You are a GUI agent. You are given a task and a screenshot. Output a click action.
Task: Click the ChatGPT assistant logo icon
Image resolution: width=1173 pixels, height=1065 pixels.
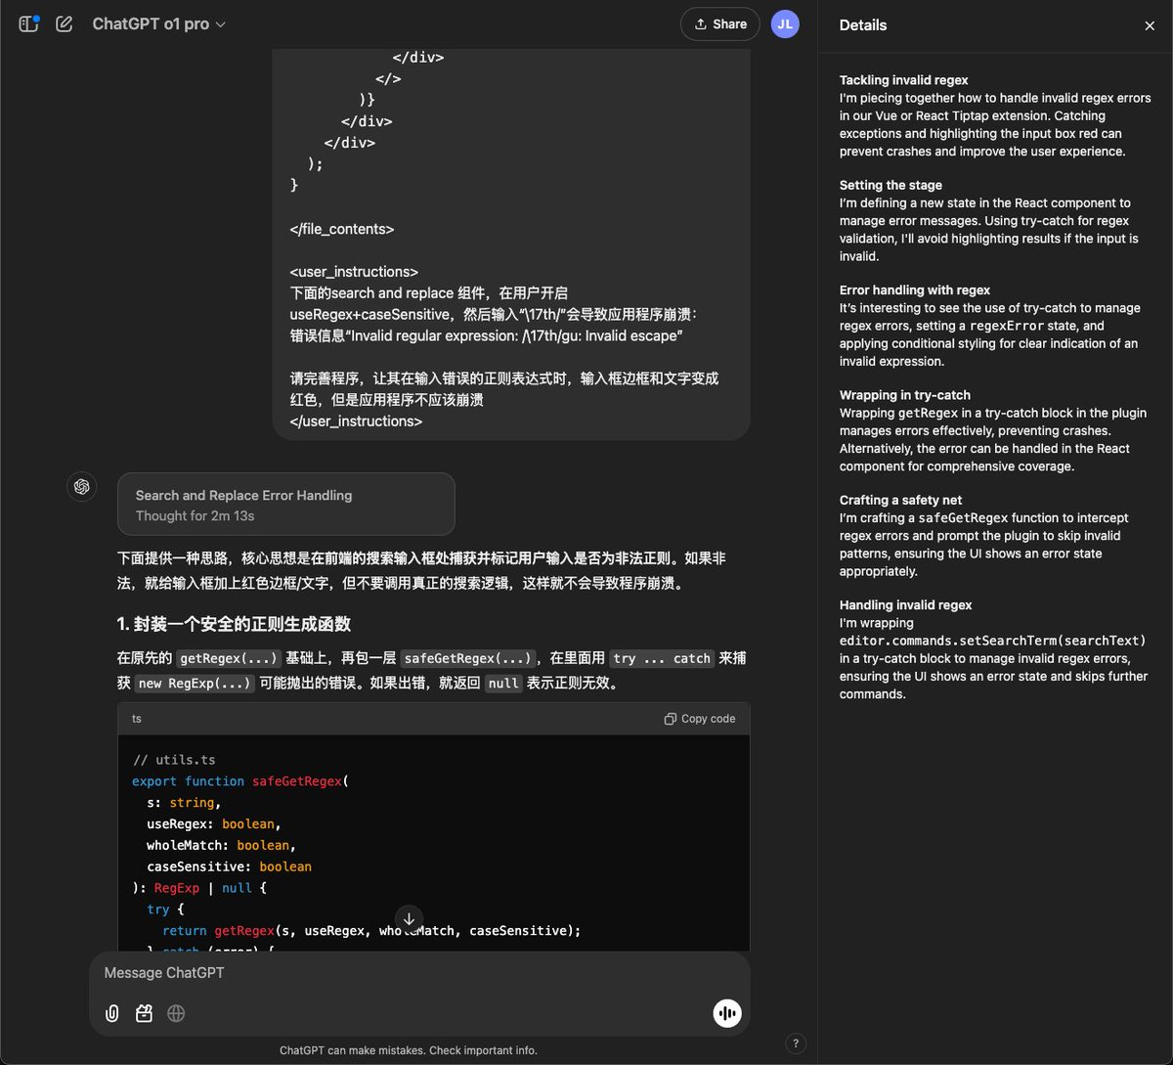[82, 486]
